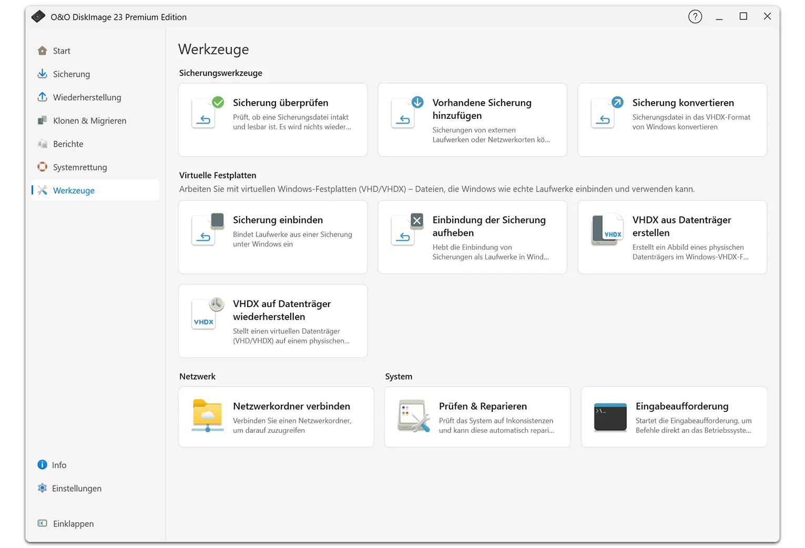Click the Sicherung download arrow icon

(x=43, y=74)
